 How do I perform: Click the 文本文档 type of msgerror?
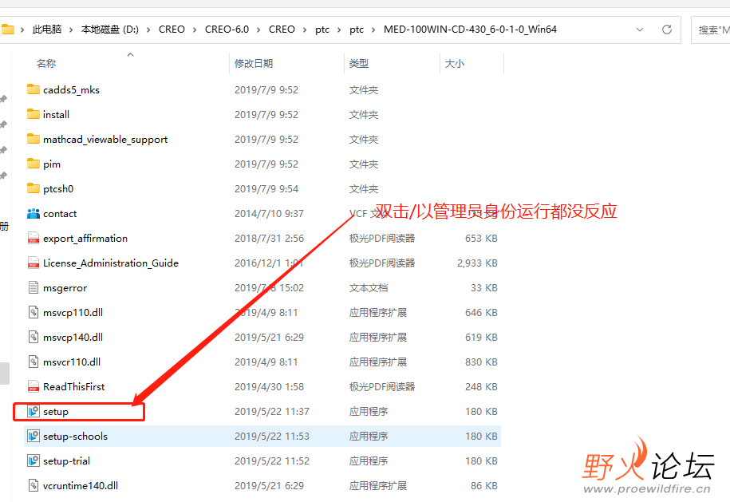pyautogui.click(x=369, y=288)
